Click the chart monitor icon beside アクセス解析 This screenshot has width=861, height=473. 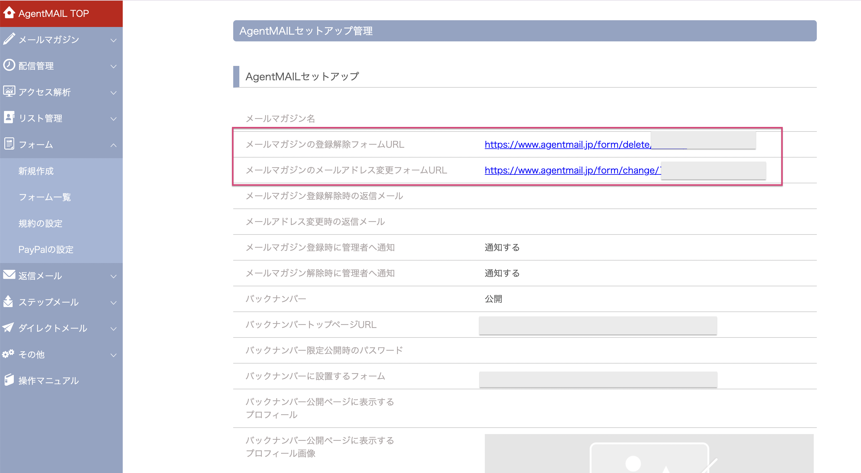[x=9, y=91]
